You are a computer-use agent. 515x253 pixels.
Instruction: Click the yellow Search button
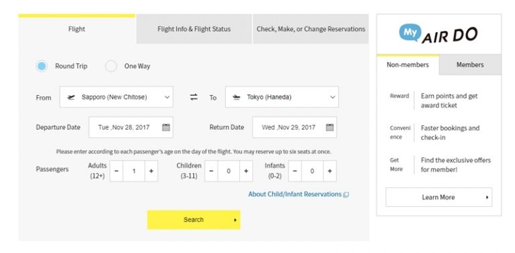[194, 220]
